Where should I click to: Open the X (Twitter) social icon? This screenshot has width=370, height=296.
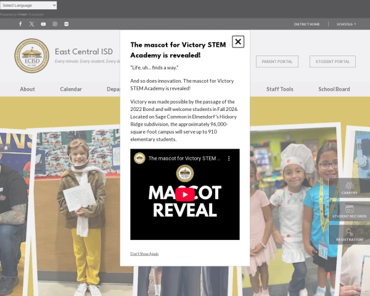tap(31, 24)
